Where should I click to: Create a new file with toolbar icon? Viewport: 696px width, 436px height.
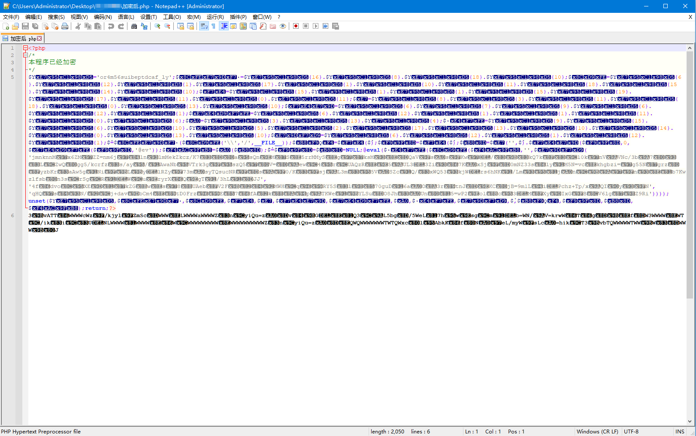(x=6, y=26)
